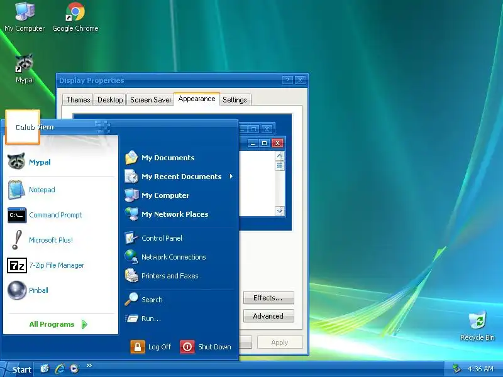The image size is (503, 377).
Task: Open Windows Media Player quick launch icon
Action: (x=74, y=369)
